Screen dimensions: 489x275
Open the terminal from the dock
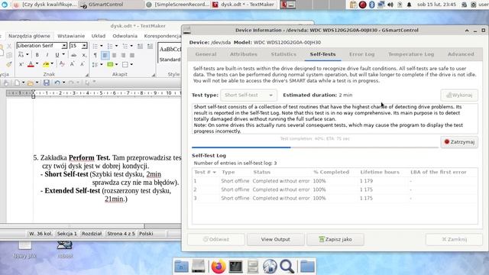point(235,267)
